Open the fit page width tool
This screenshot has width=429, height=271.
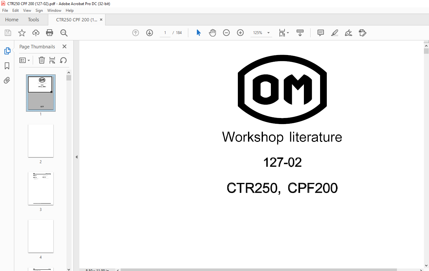coord(282,33)
